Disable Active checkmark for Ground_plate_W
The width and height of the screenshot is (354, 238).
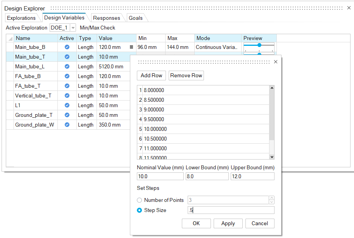point(67,125)
